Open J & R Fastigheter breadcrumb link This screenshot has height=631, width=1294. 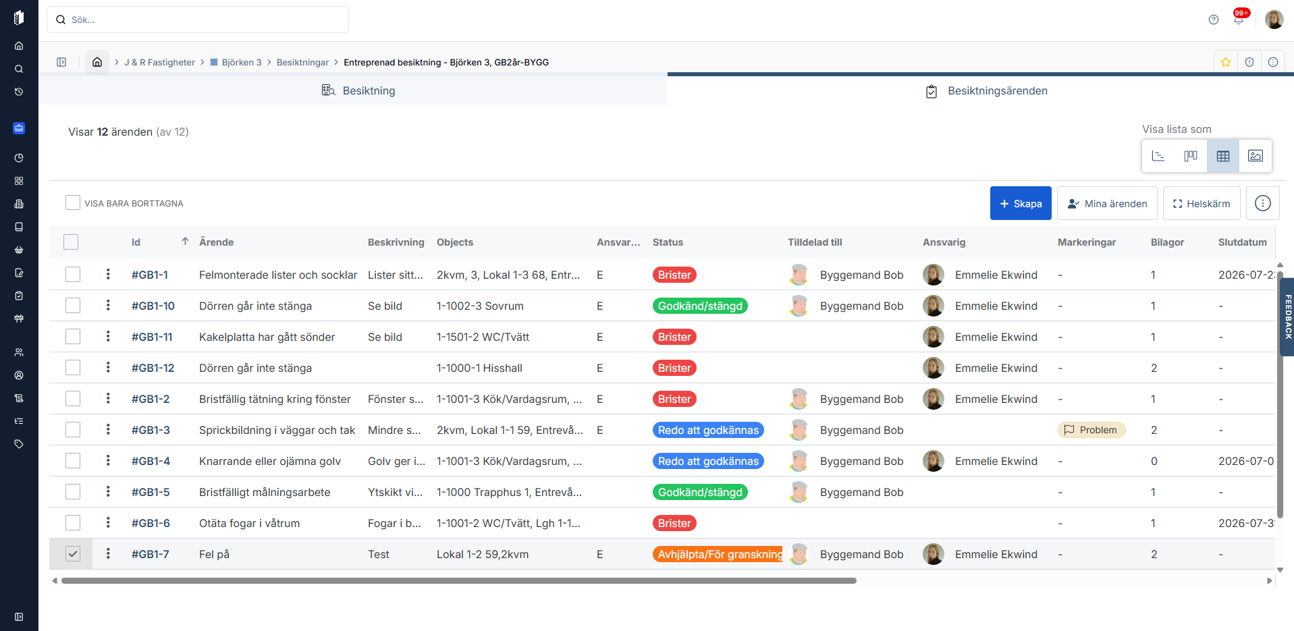click(x=159, y=62)
